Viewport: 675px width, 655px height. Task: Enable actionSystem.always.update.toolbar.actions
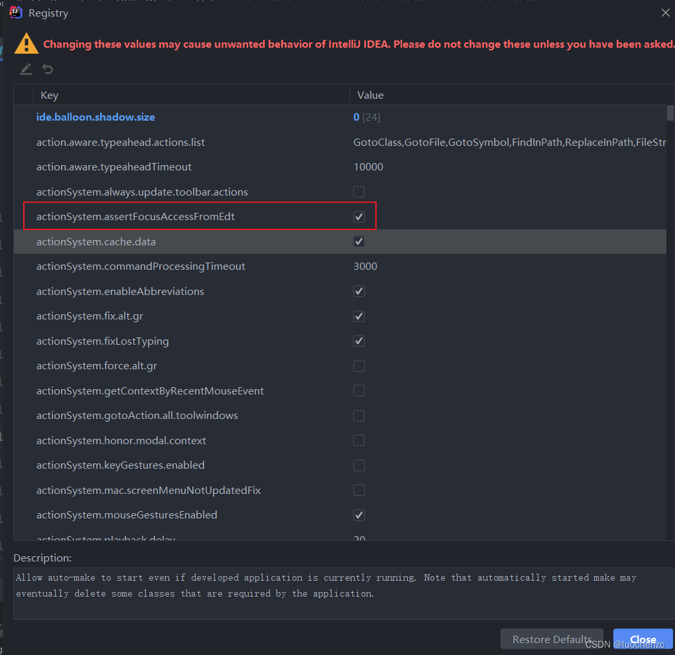(359, 192)
